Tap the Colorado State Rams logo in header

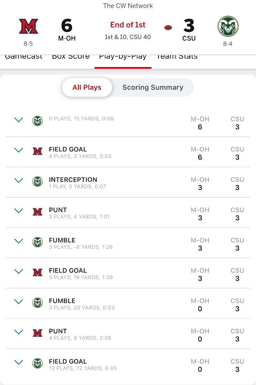click(228, 26)
